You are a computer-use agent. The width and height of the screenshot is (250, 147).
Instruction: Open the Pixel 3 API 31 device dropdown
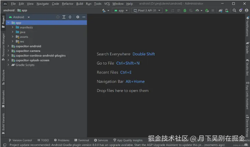pos(147,10)
